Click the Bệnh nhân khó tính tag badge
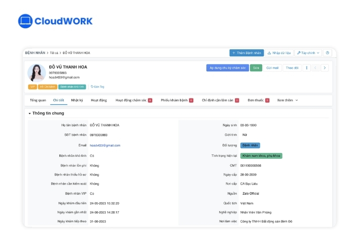This screenshot has width=359, height=239. coord(72,87)
